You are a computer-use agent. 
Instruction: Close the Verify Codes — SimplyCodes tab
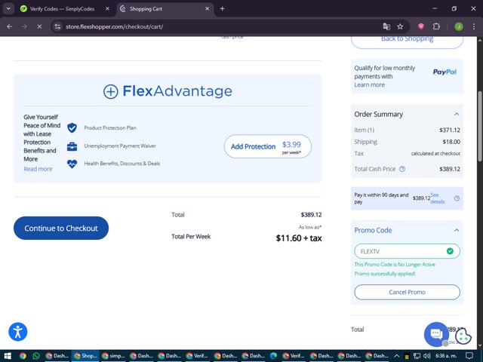click(x=107, y=8)
